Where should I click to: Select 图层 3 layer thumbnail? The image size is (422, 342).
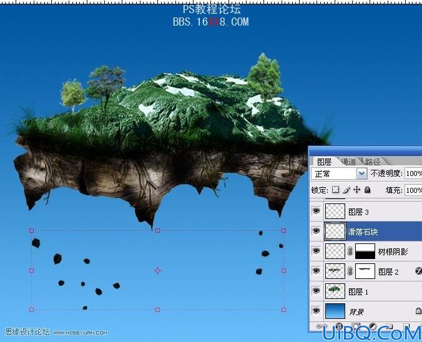335,211
